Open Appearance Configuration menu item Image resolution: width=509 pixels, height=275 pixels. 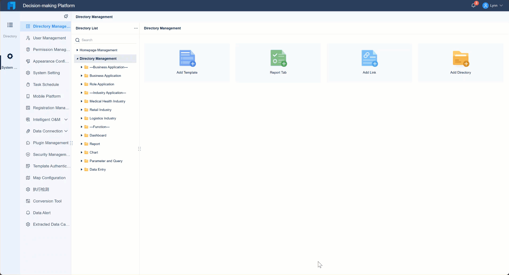click(x=46, y=61)
